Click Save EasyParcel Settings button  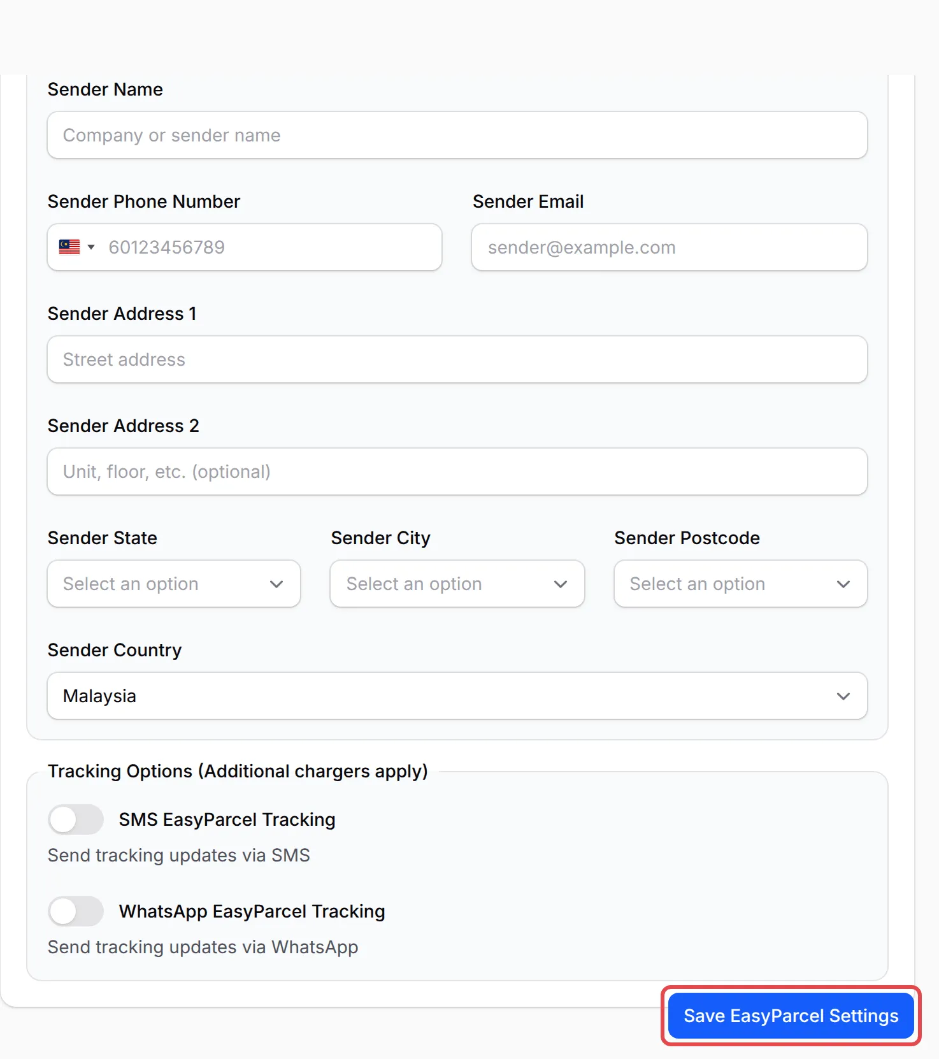coord(791,1016)
